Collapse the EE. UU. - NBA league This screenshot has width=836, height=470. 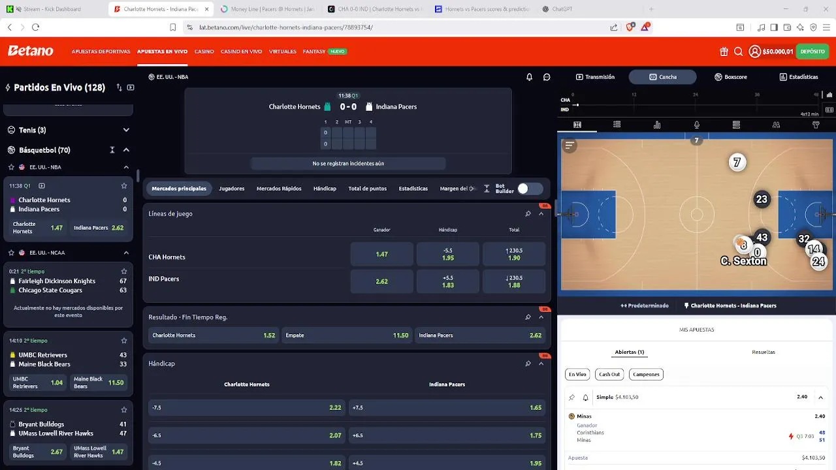126,167
